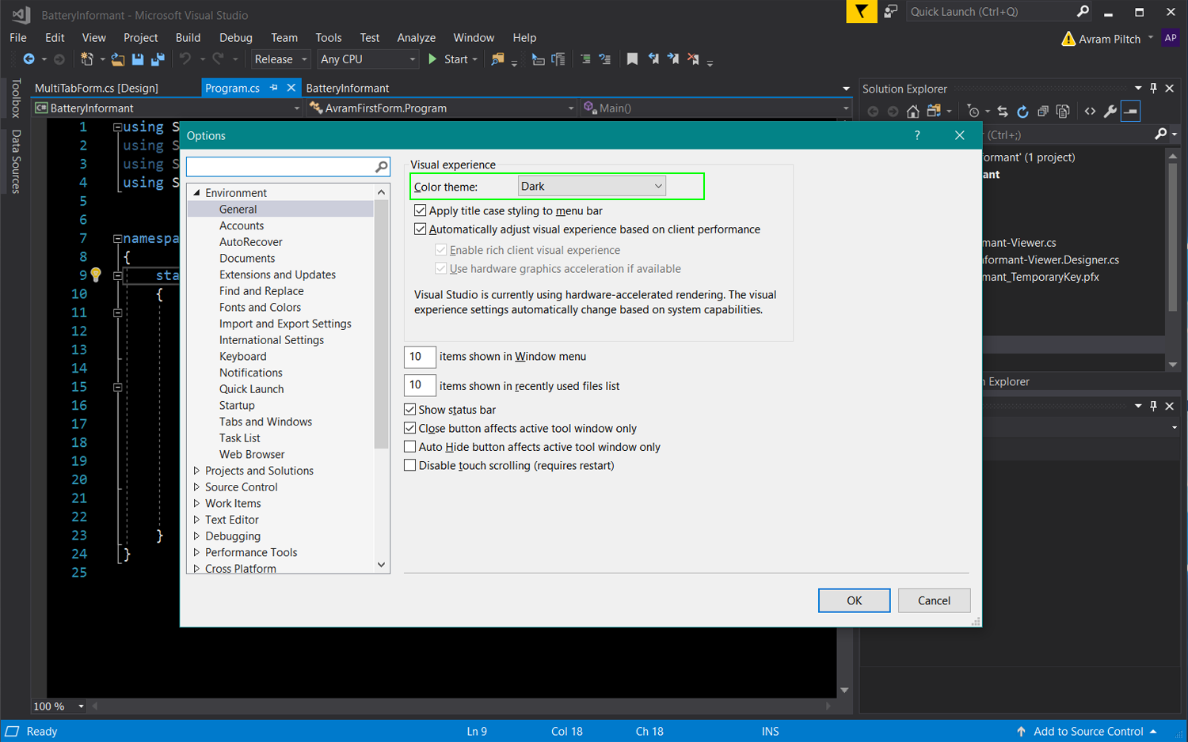Toggle the Show status bar checkbox

pyautogui.click(x=410, y=410)
